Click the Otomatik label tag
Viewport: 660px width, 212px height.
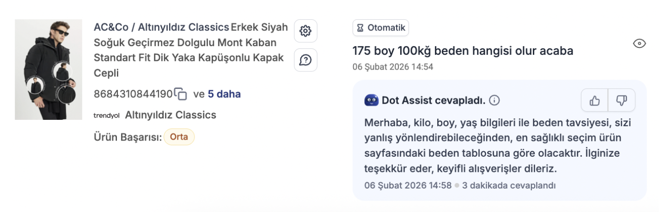[x=381, y=28]
